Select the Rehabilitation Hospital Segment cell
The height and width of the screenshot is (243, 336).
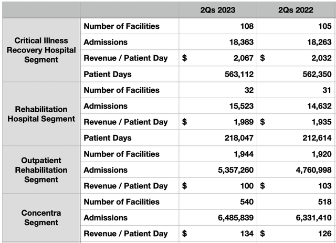(x=41, y=114)
